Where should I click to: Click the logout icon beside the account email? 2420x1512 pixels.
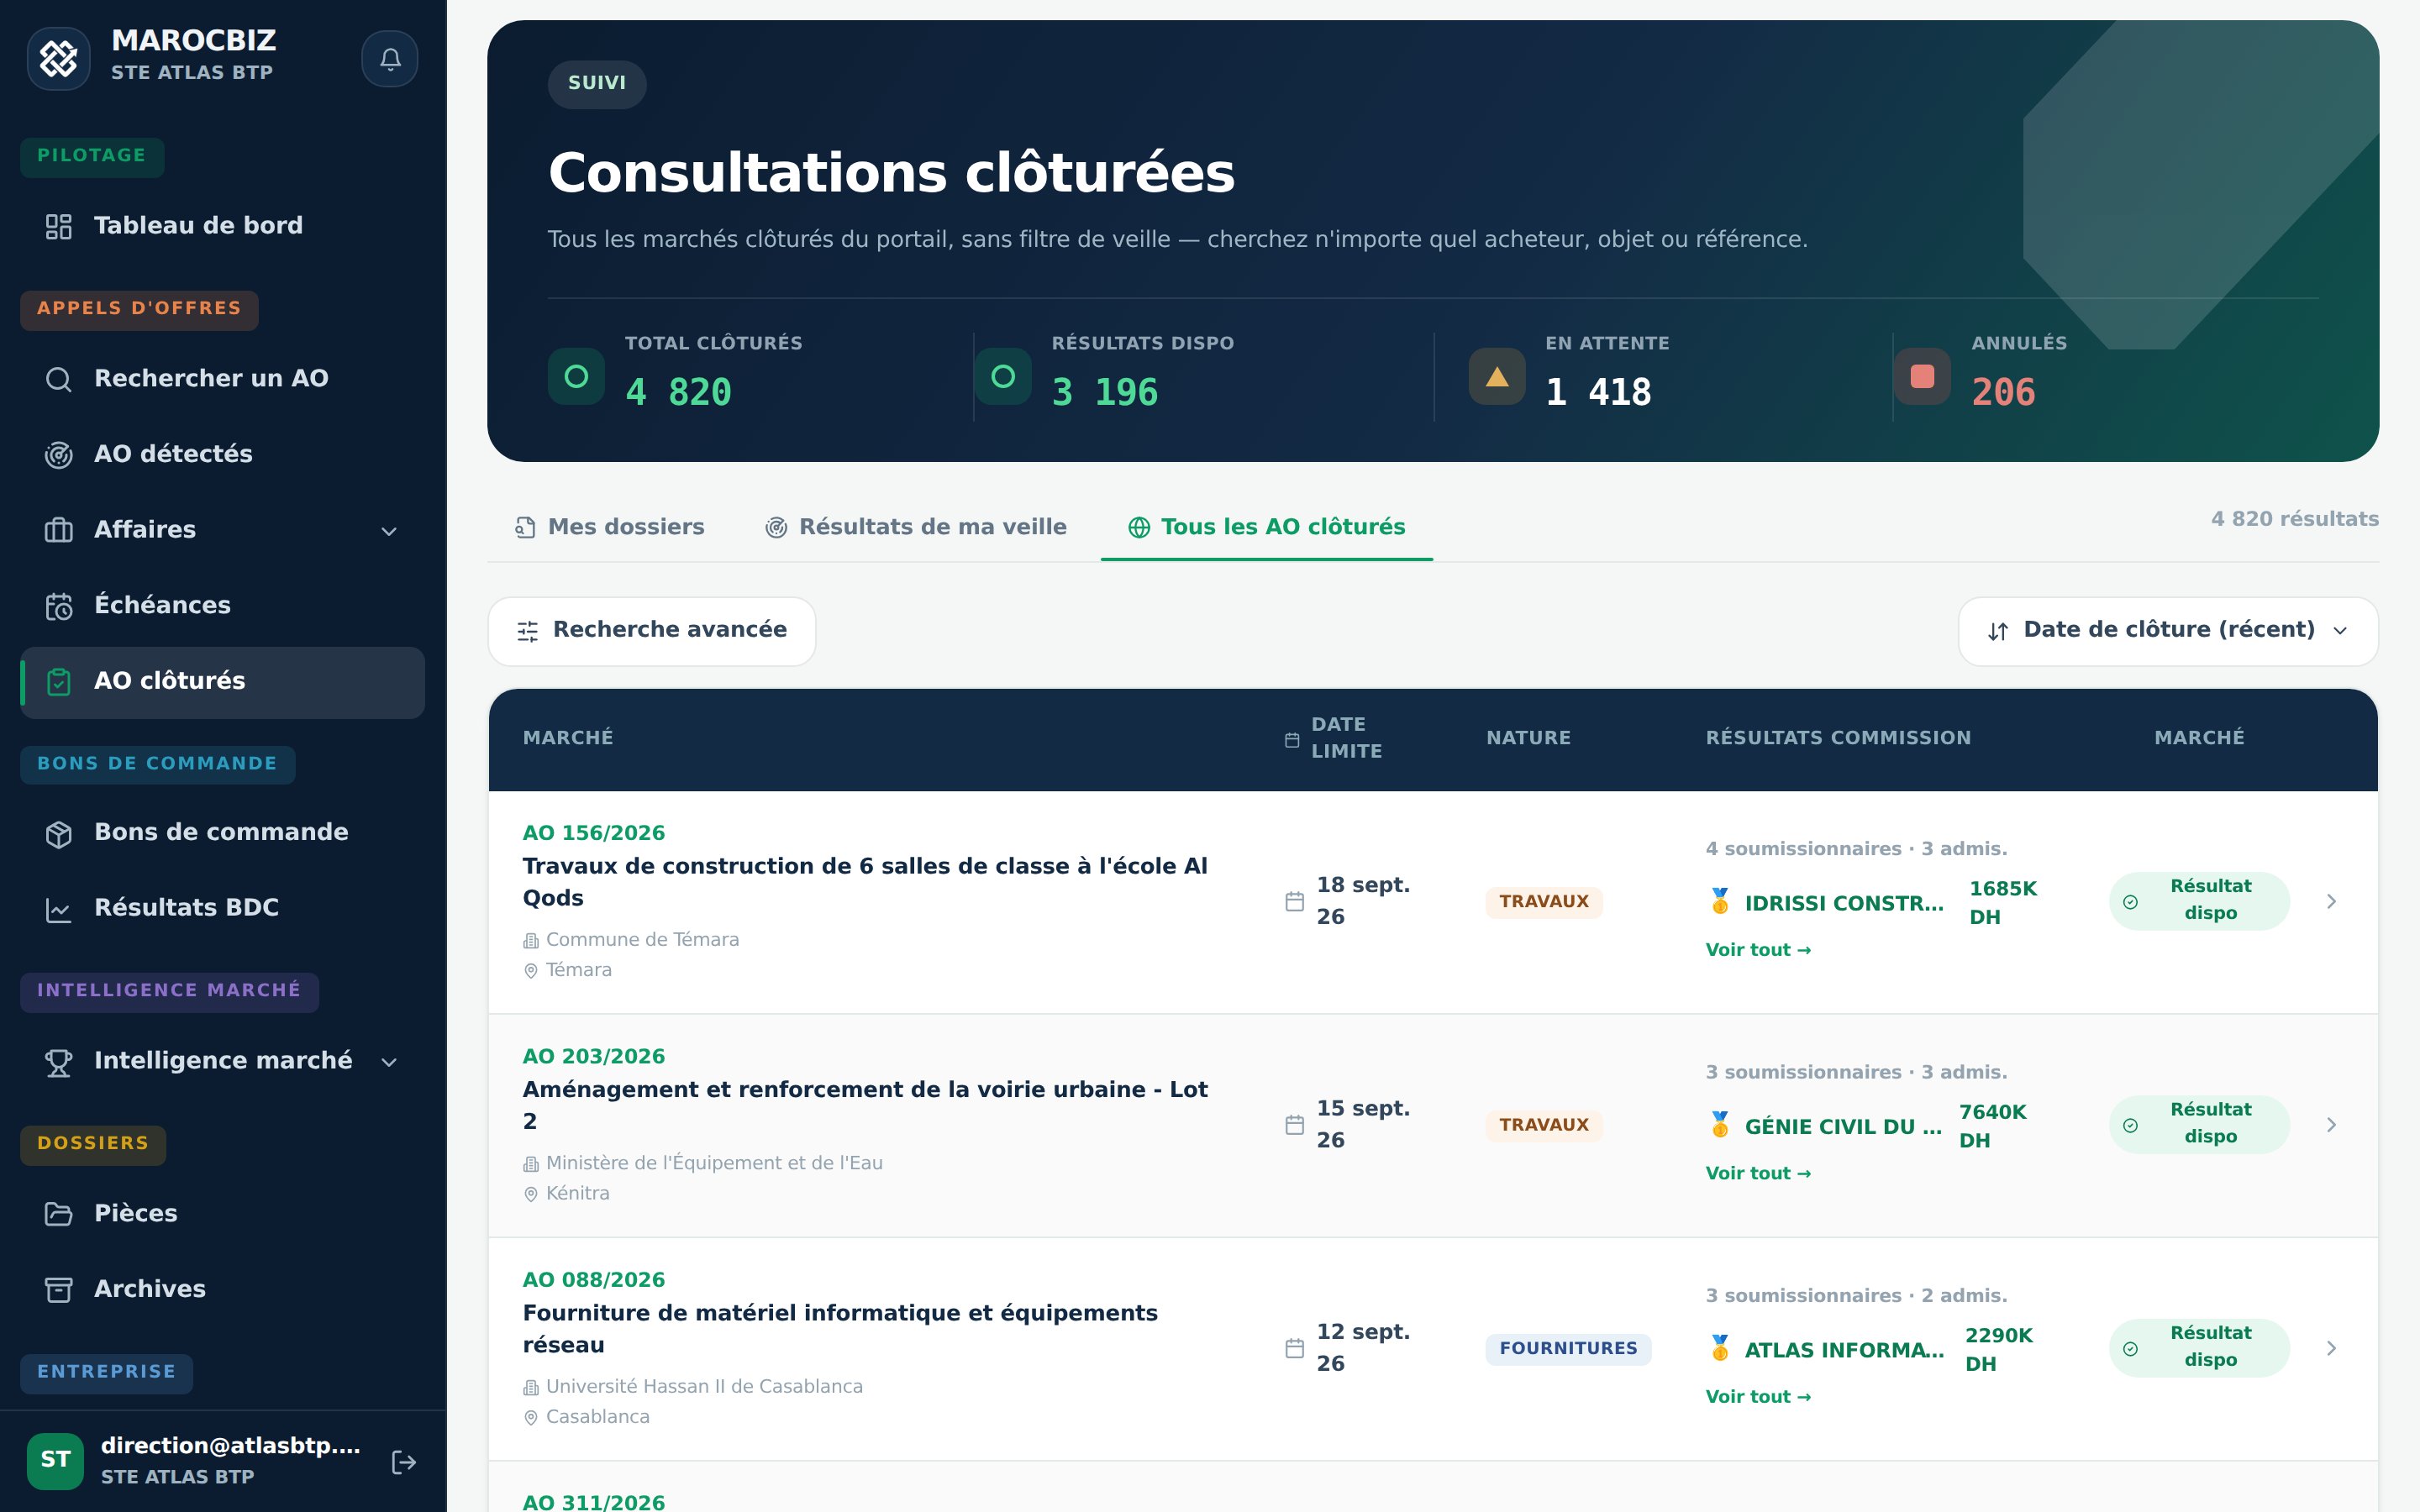pyautogui.click(x=403, y=1462)
